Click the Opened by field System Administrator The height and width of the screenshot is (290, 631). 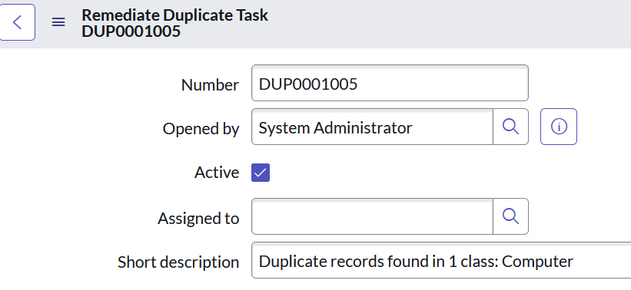click(x=372, y=127)
